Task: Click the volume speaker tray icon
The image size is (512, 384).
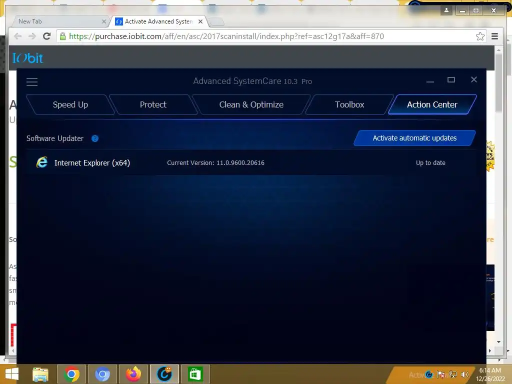Action: 464,374
